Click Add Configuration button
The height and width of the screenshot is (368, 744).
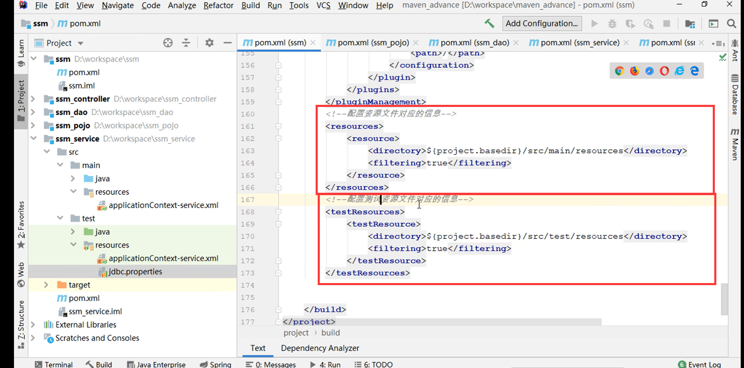pyautogui.click(x=542, y=23)
